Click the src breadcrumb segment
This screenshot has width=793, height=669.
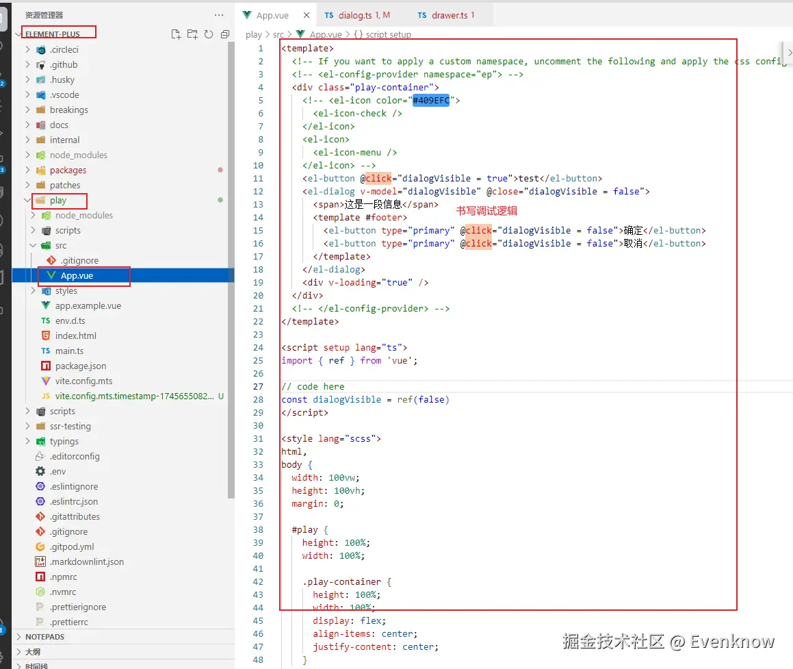coord(278,34)
